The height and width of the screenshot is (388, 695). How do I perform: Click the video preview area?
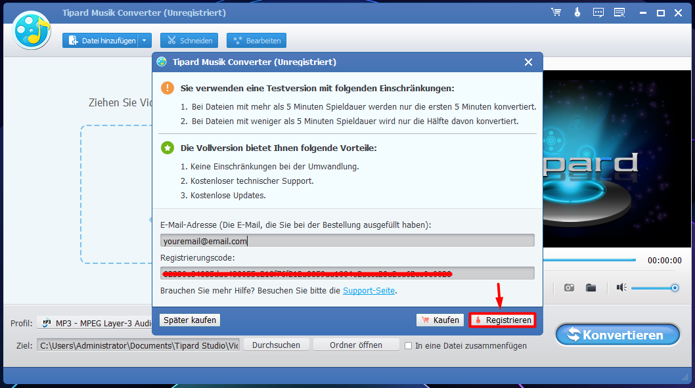[x=617, y=159]
